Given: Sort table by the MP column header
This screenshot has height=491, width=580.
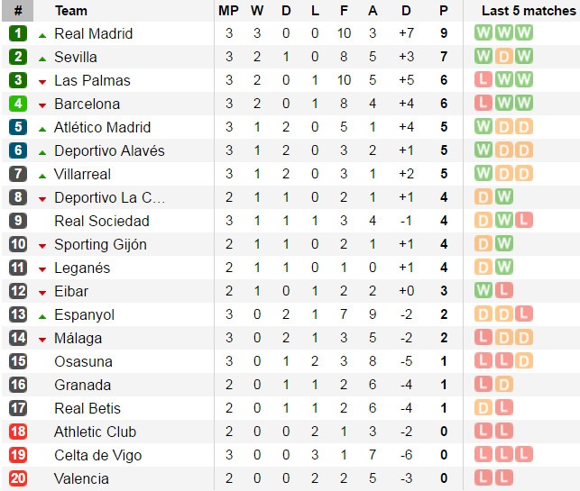Looking at the screenshot, I should tap(228, 11).
